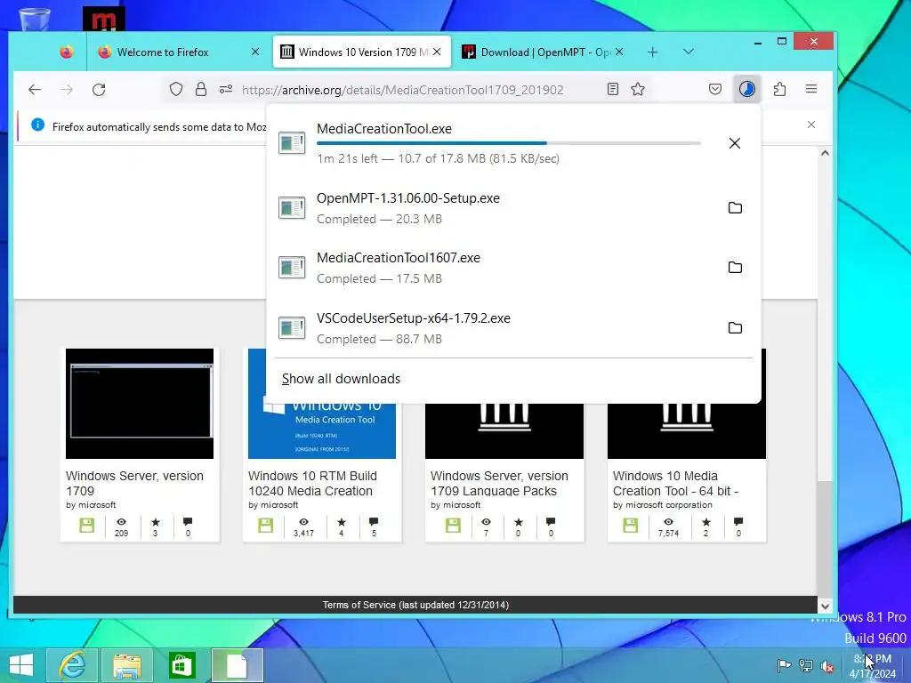
Task: Reload the current page
Action: point(99,90)
